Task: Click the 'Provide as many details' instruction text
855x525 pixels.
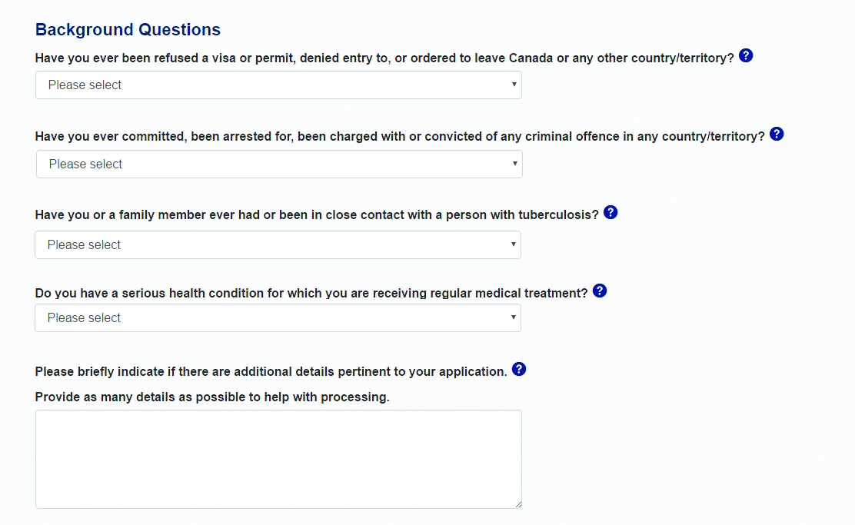Action: 212,397
